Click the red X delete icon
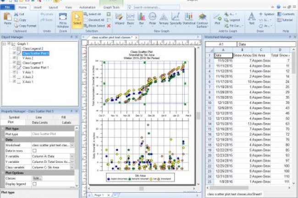The width and height of the screenshot is (298, 198). [109, 26]
